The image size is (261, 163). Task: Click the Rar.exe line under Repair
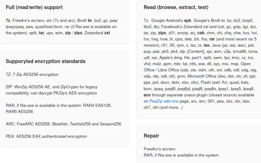pyautogui.click(x=181, y=155)
